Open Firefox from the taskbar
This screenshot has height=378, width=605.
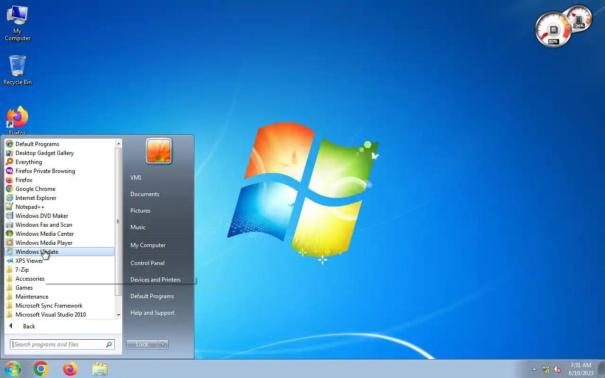pyautogui.click(x=70, y=369)
